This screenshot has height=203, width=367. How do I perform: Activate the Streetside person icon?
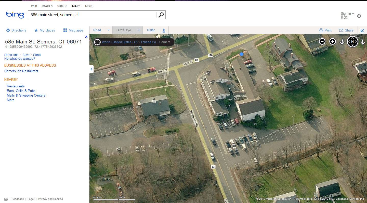coord(164,30)
